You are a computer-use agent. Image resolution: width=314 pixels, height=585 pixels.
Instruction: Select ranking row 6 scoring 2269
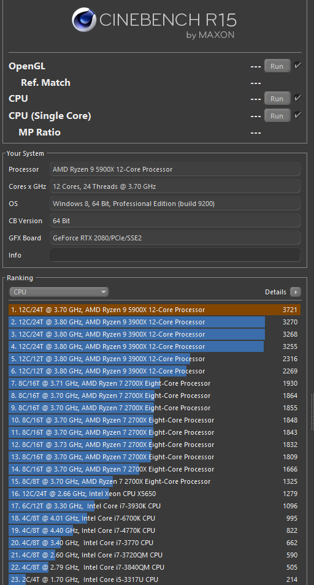(155, 371)
